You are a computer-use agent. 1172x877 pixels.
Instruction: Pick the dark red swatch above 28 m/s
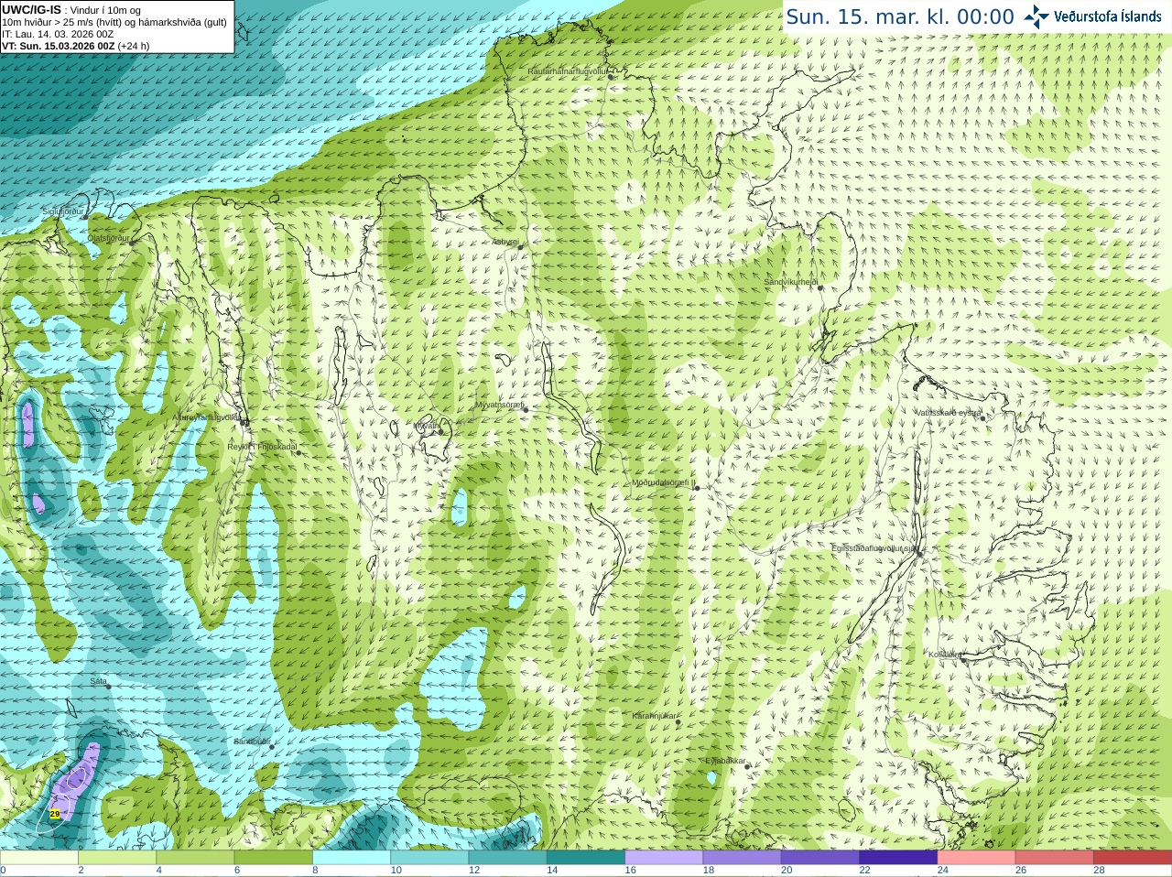[x=1133, y=858]
